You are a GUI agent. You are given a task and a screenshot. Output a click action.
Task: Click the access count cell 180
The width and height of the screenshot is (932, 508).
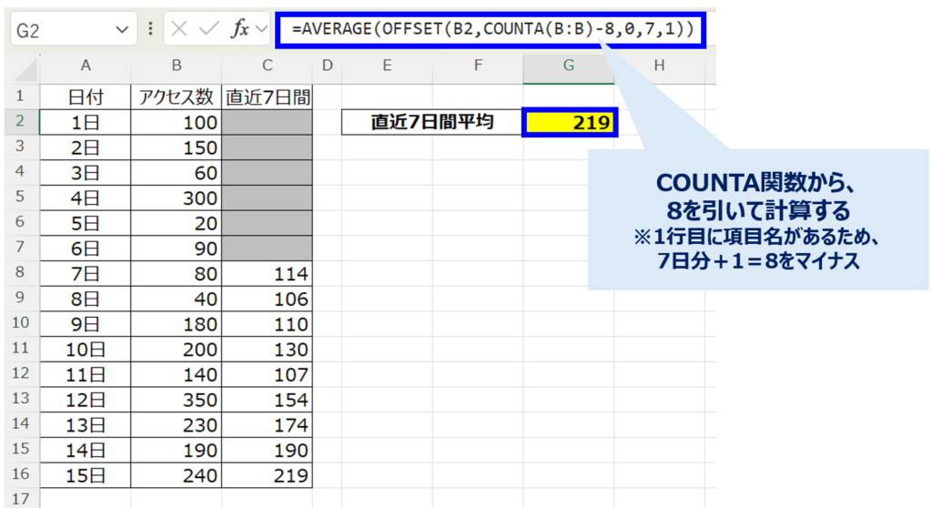tap(177, 324)
